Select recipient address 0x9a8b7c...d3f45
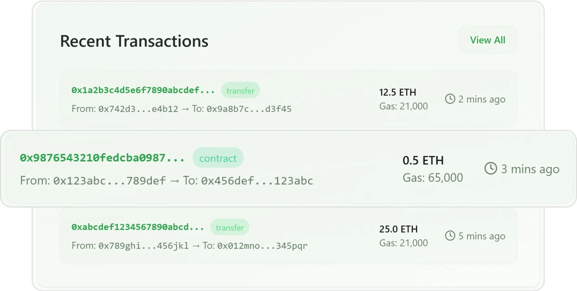Image resolution: width=577 pixels, height=291 pixels. point(249,109)
